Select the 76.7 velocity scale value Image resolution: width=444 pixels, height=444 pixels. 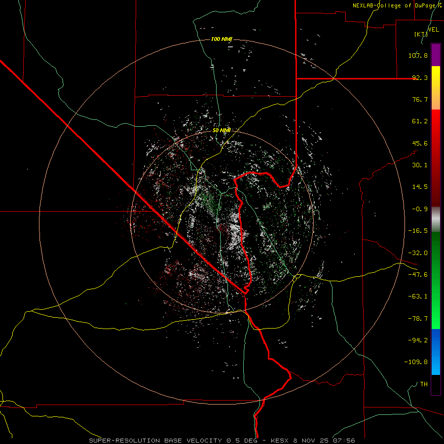tap(420, 99)
